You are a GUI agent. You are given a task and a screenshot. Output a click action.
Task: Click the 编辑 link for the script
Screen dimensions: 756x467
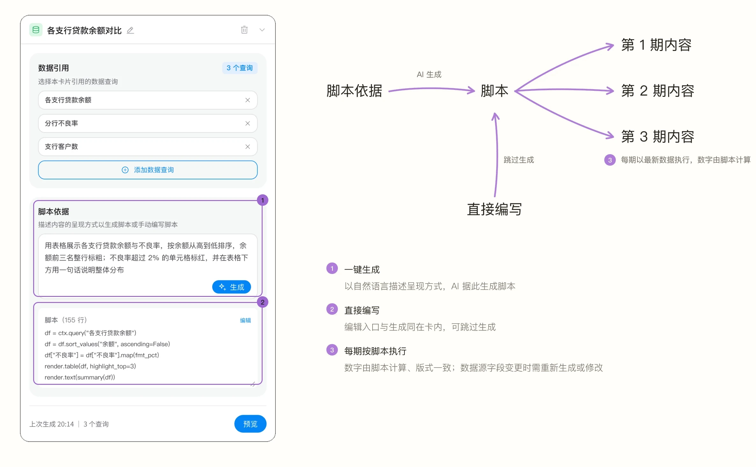(245, 320)
